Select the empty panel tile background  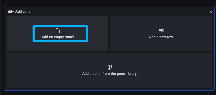58,34
